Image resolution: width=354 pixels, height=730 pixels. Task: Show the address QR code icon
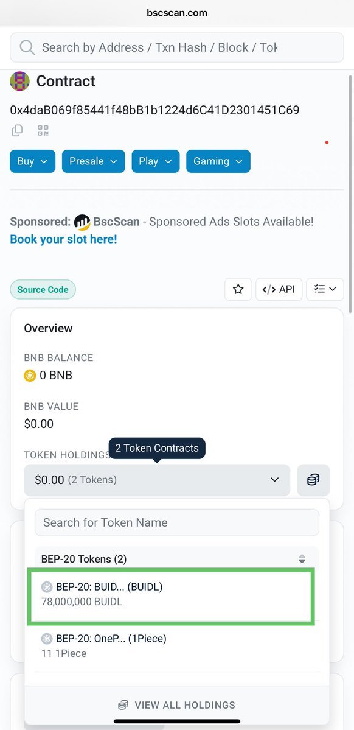point(43,131)
